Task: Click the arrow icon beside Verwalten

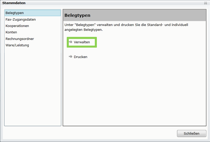Action: [x=71, y=42]
